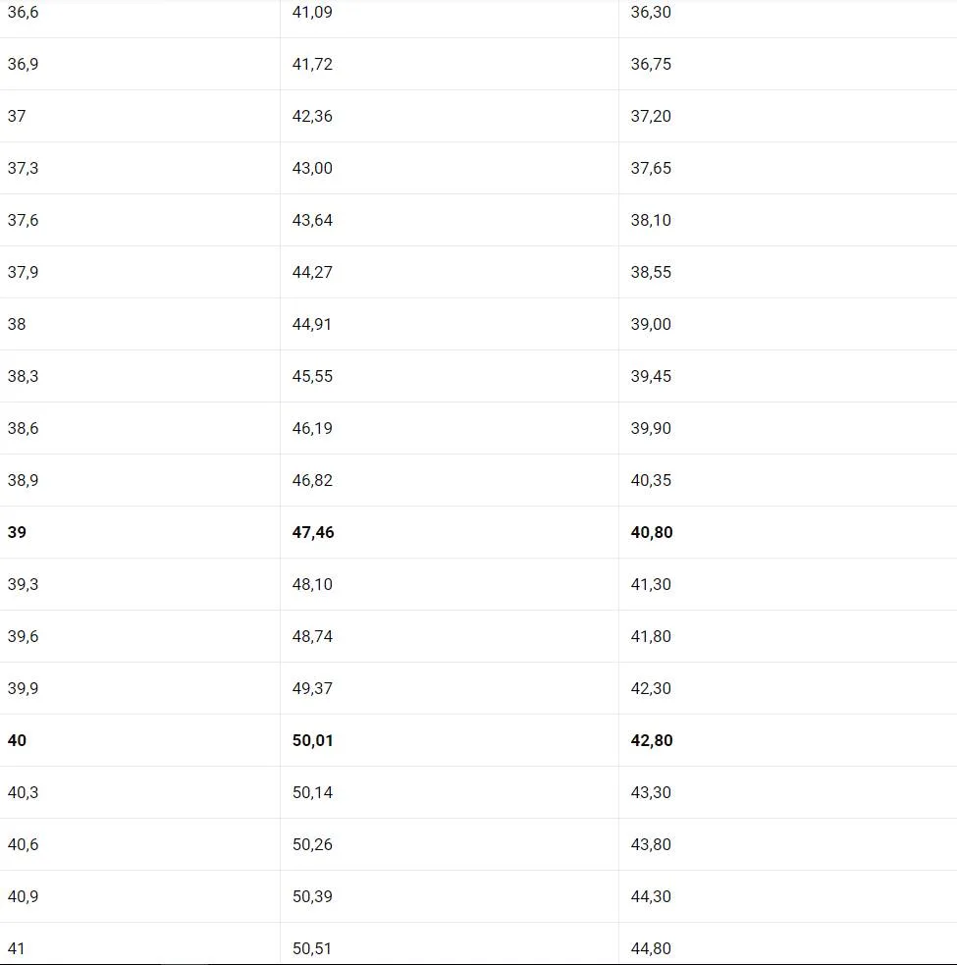Image resolution: width=957 pixels, height=965 pixels.
Task: Click the cell showing 42,30
Action: [651, 688]
